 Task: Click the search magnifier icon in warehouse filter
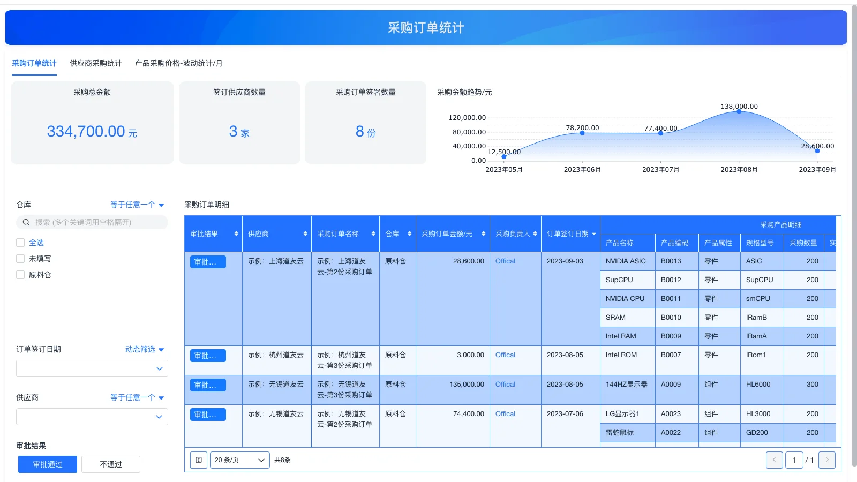click(x=26, y=222)
